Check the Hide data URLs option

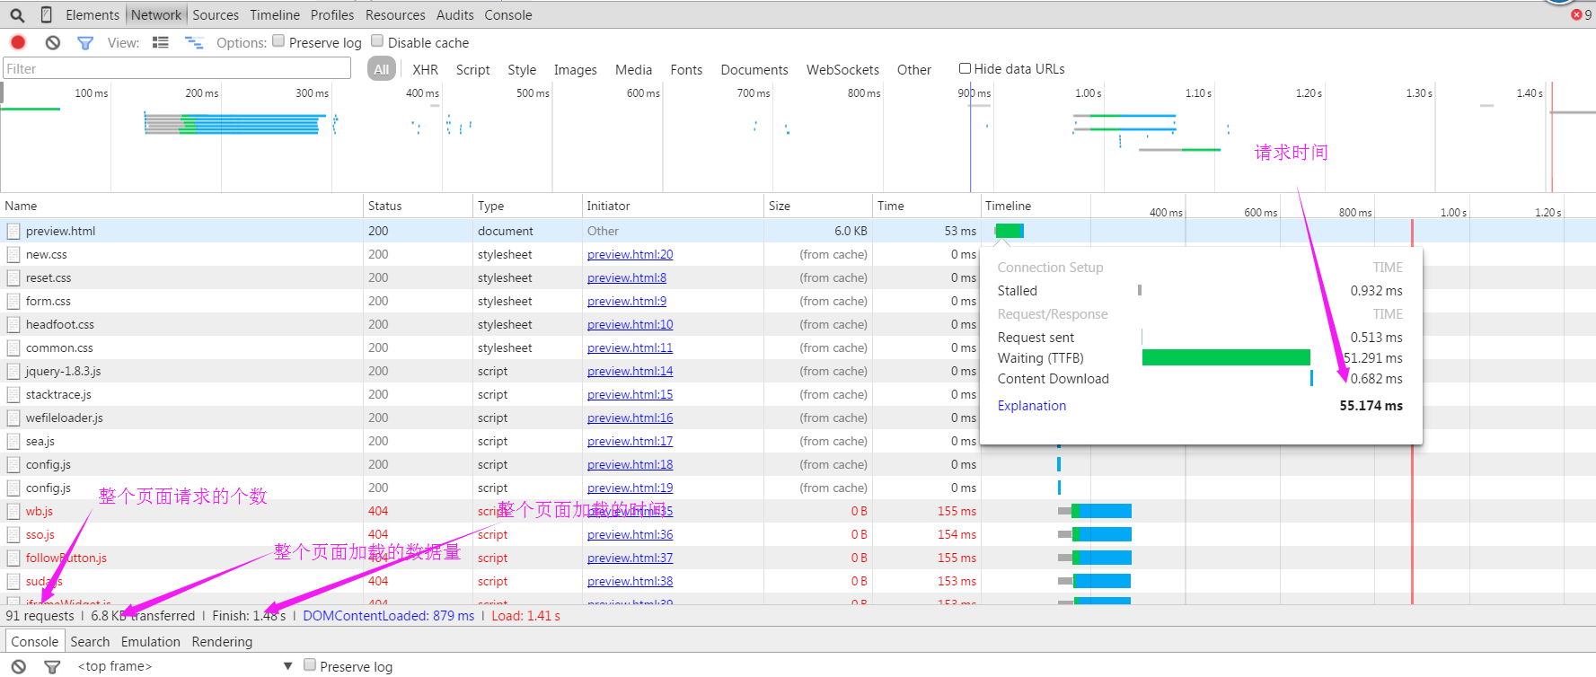(x=965, y=68)
